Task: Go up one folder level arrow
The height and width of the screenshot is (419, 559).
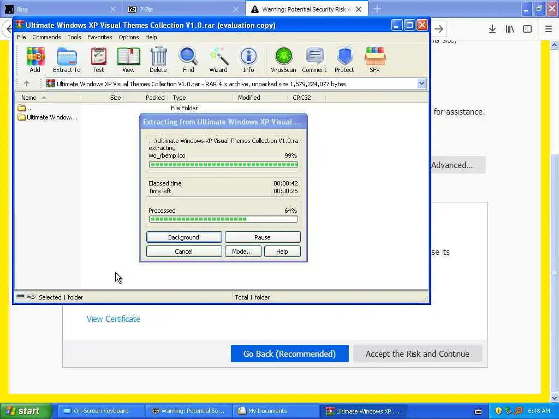Action: (x=27, y=83)
